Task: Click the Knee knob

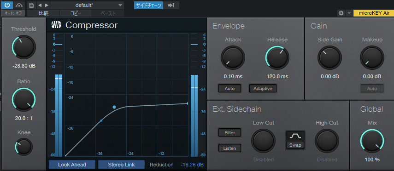Action: [24, 147]
